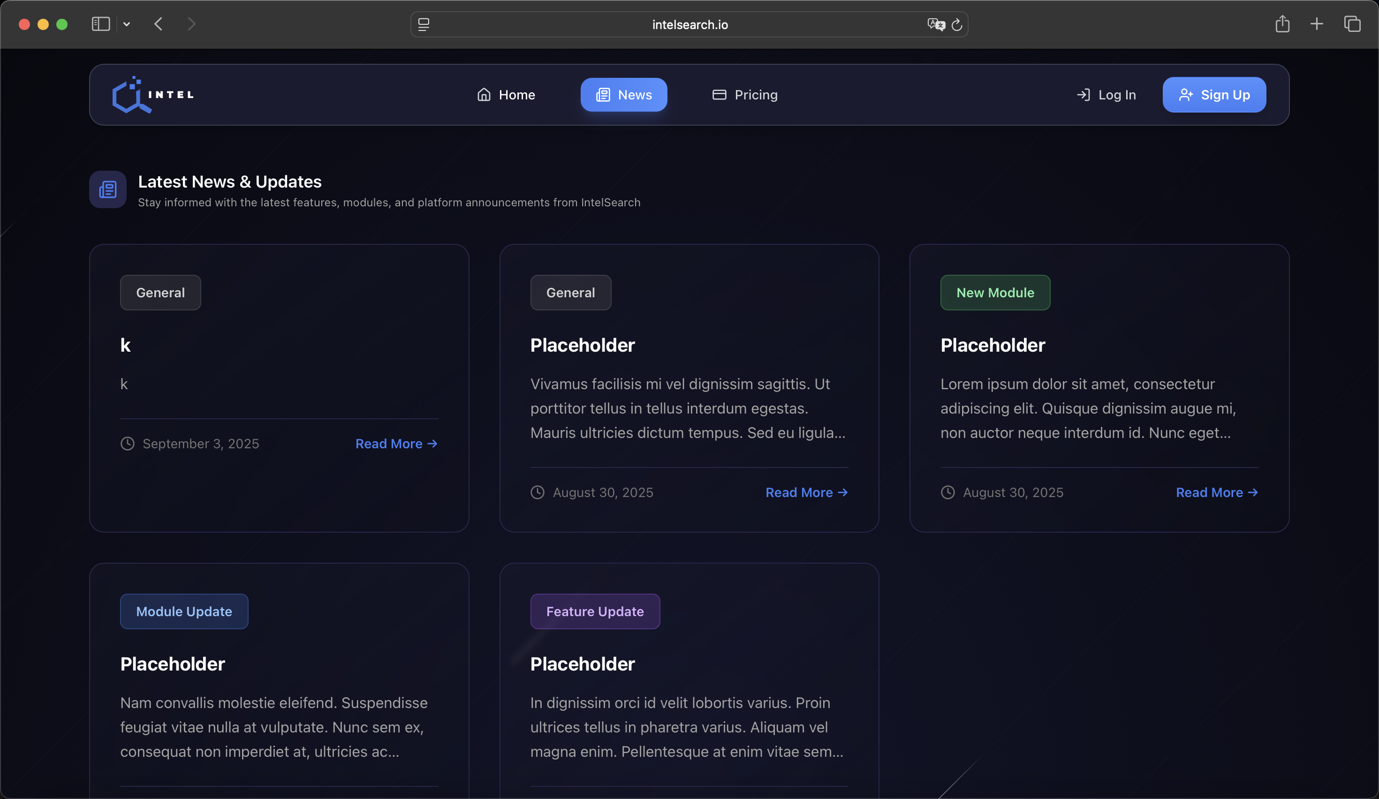Click the credit card icon beside Pricing
Screen dimensions: 1379x799
(x=719, y=95)
